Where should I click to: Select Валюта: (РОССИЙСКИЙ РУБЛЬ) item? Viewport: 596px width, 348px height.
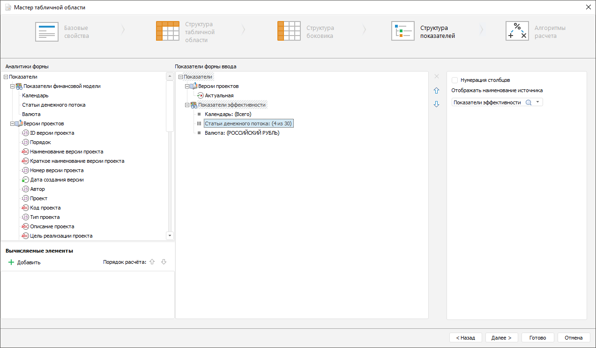(242, 133)
